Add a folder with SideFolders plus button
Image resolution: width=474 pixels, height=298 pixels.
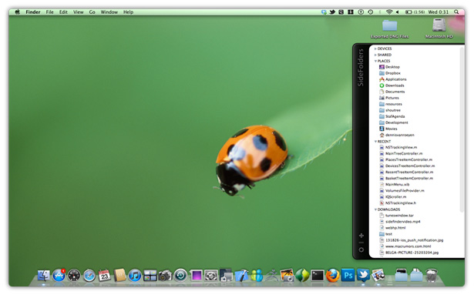(x=361, y=236)
